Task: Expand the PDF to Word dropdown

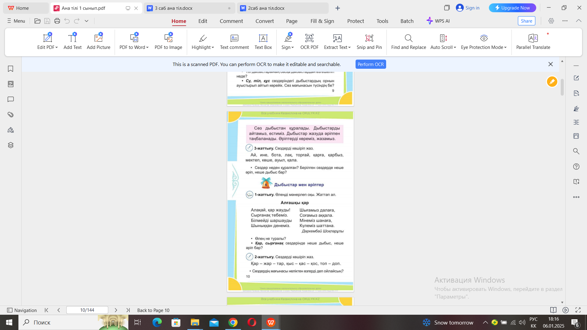Action: [x=147, y=47]
